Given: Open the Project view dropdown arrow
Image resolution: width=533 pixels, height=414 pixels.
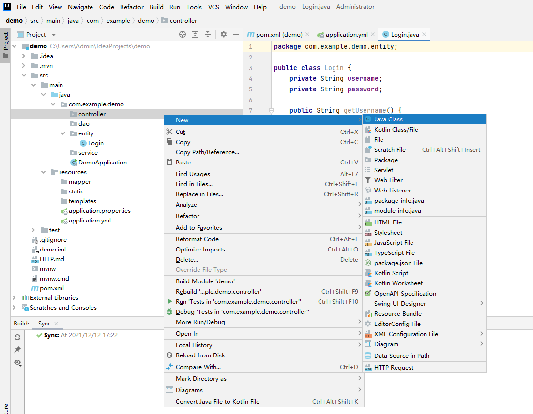Looking at the screenshot, I should click(54, 35).
